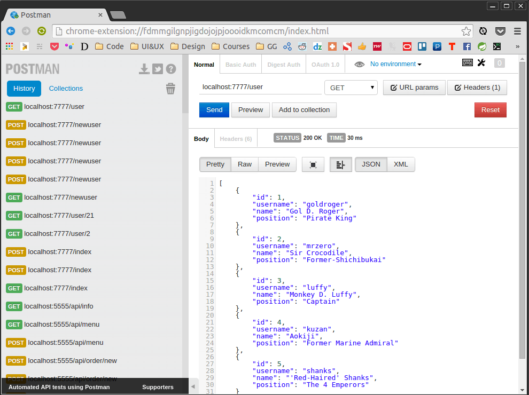The image size is (529, 395).
Task: Click the notification counter showing 0
Action: (499, 63)
